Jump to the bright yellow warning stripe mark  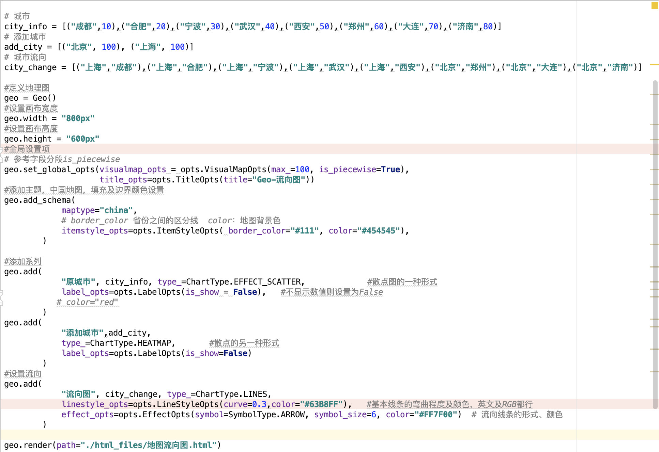(x=654, y=64)
